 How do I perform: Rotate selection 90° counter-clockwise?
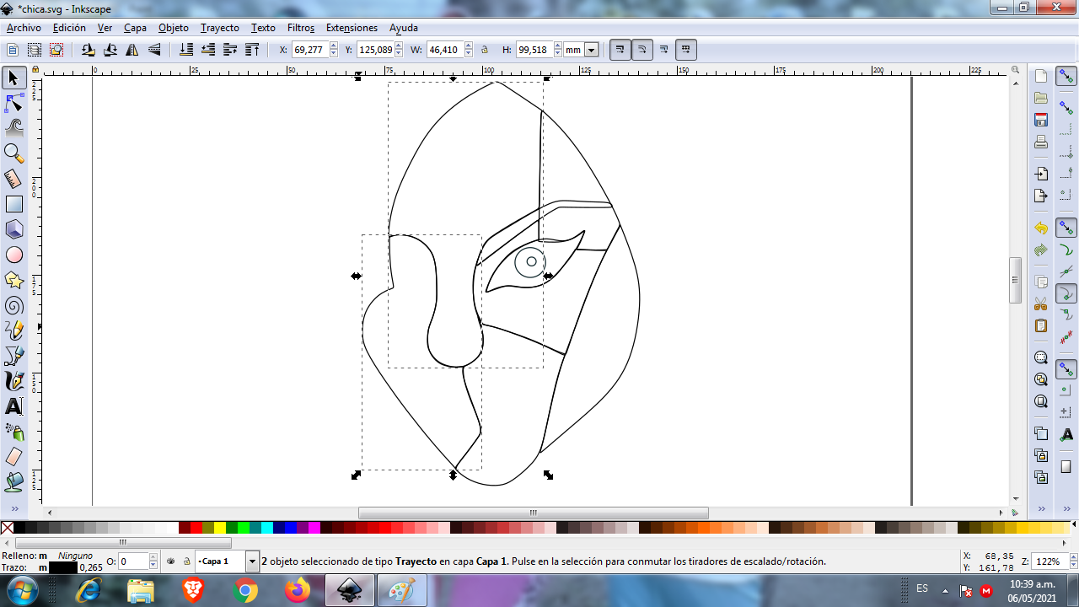click(x=89, y=50)
